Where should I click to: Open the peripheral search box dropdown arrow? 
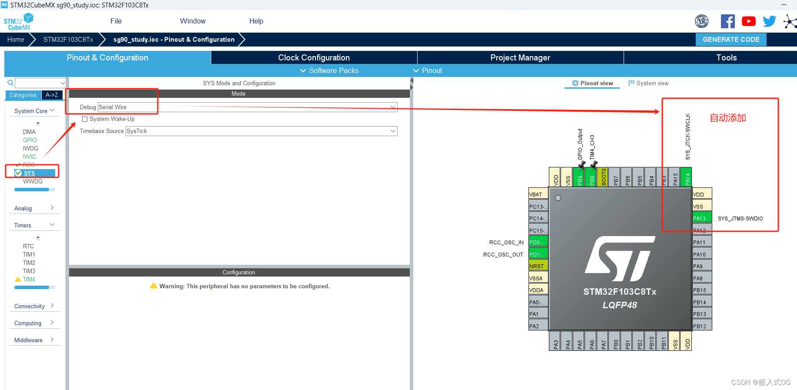pos(63,83)
